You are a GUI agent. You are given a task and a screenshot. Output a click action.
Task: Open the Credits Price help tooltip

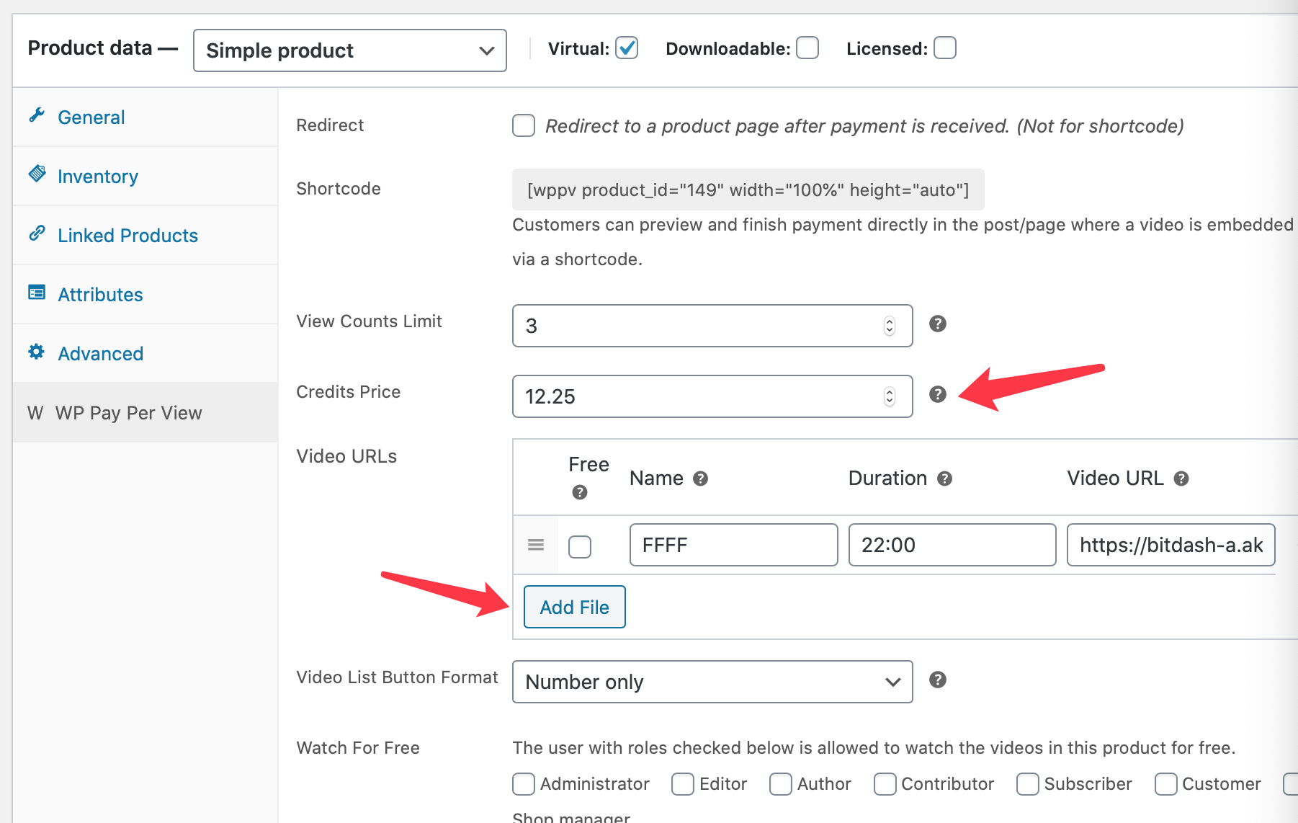tap(937, 395)
